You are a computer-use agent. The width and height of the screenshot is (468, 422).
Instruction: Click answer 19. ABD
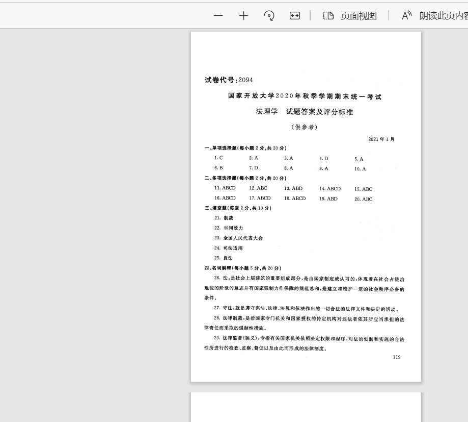(328, 198)
